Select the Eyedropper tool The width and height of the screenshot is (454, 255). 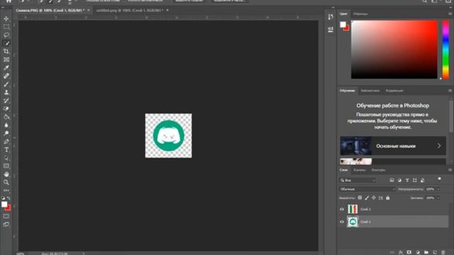coord(6,68)
